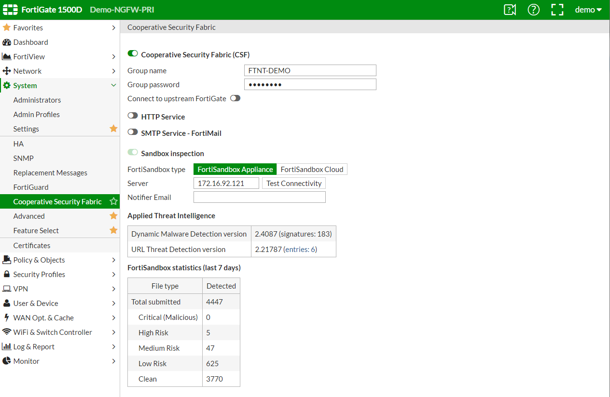Enable SMTP Service - FortiMail switch

coord(133,132)
